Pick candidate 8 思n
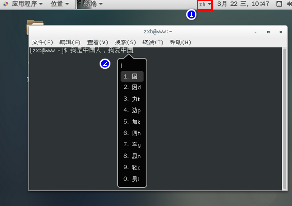This screenshot has height=206, width=292. 132,156
